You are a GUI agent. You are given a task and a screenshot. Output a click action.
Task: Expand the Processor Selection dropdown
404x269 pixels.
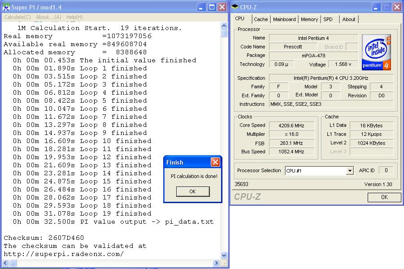350,170
